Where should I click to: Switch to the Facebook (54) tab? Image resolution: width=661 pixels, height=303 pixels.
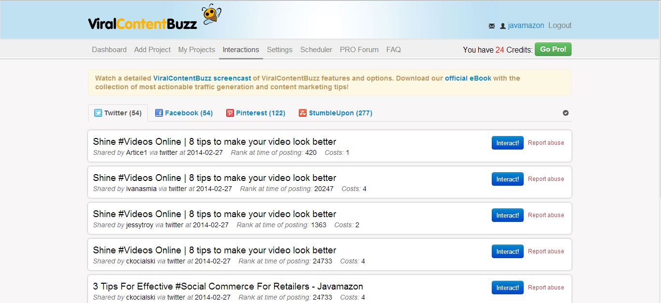(184, 113)
